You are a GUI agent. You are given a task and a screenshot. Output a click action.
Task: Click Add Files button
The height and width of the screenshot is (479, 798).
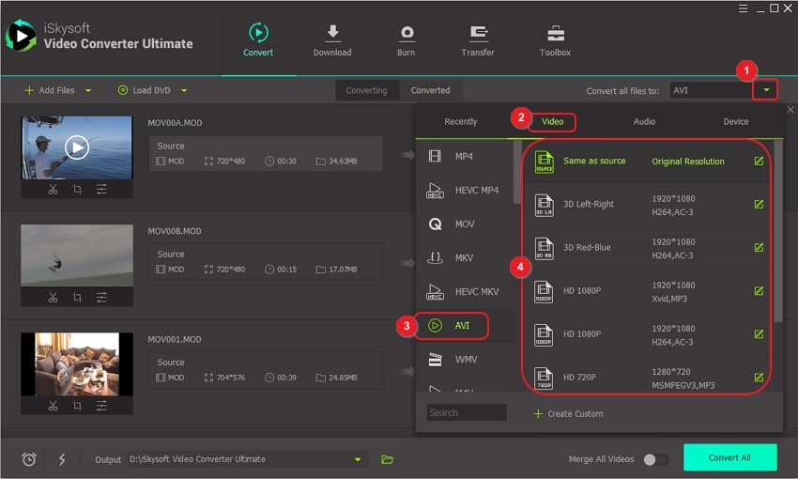(50, 90)
